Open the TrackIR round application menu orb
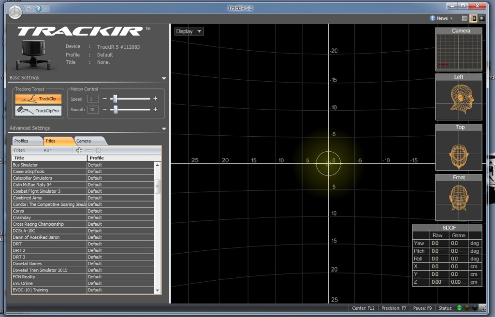 [x=15, y=12]
